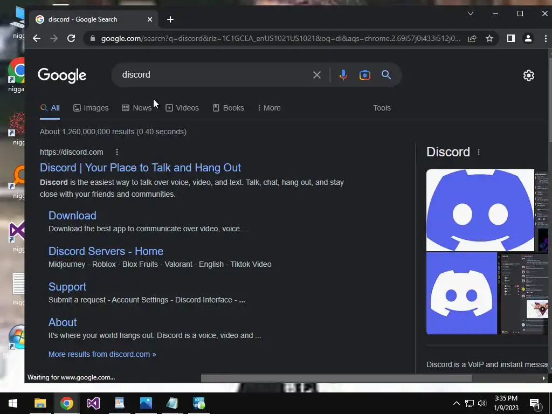
Task: Open the Windows Start menu
Action: [x=13, y=403]
